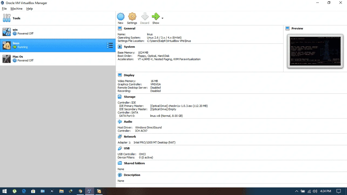This screenshot has height=195, width=347.
Task: Click the 4:24 PM clock
Action: coord(326,191)
